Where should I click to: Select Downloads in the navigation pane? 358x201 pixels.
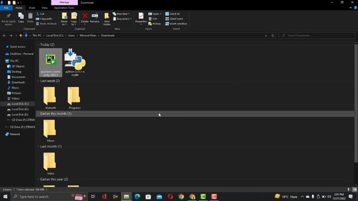pos(18,82)
